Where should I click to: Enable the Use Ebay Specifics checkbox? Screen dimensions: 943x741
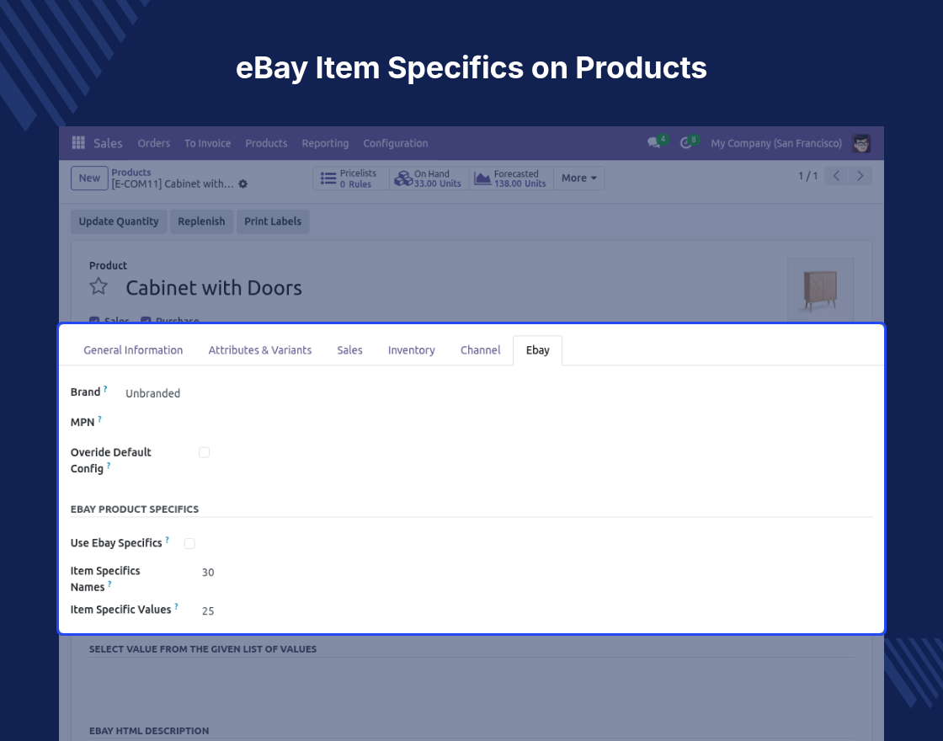click(x=189, y=544)
